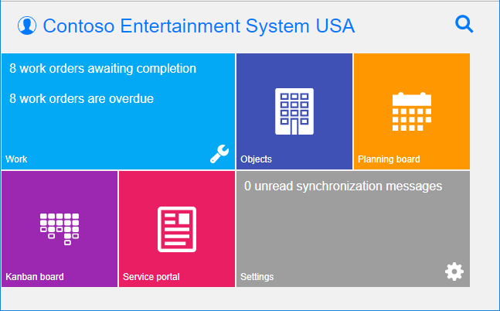Click the Settings tile label
This screenshot has height=311, width=500.
257,276
